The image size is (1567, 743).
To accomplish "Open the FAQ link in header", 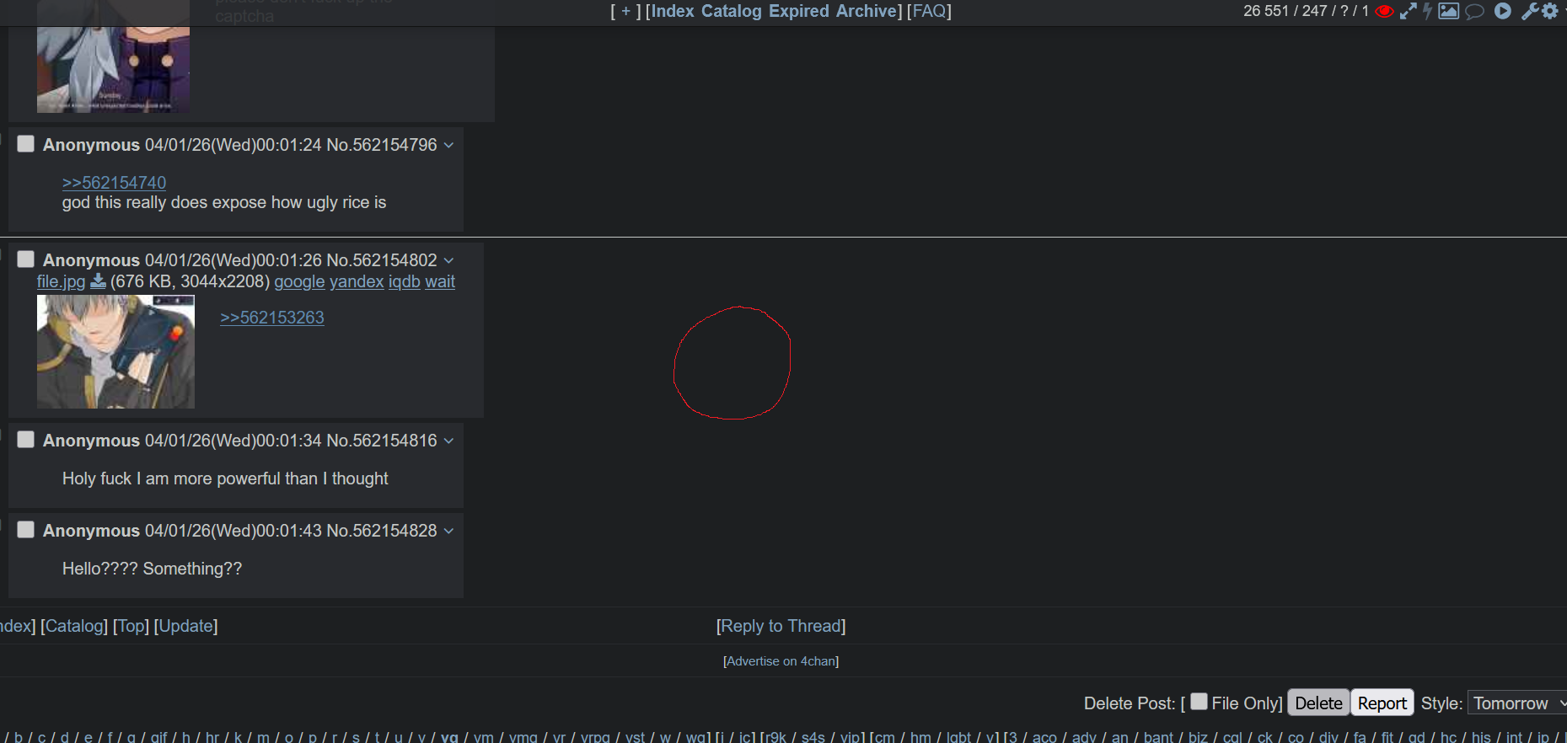I will pos(930,11).
